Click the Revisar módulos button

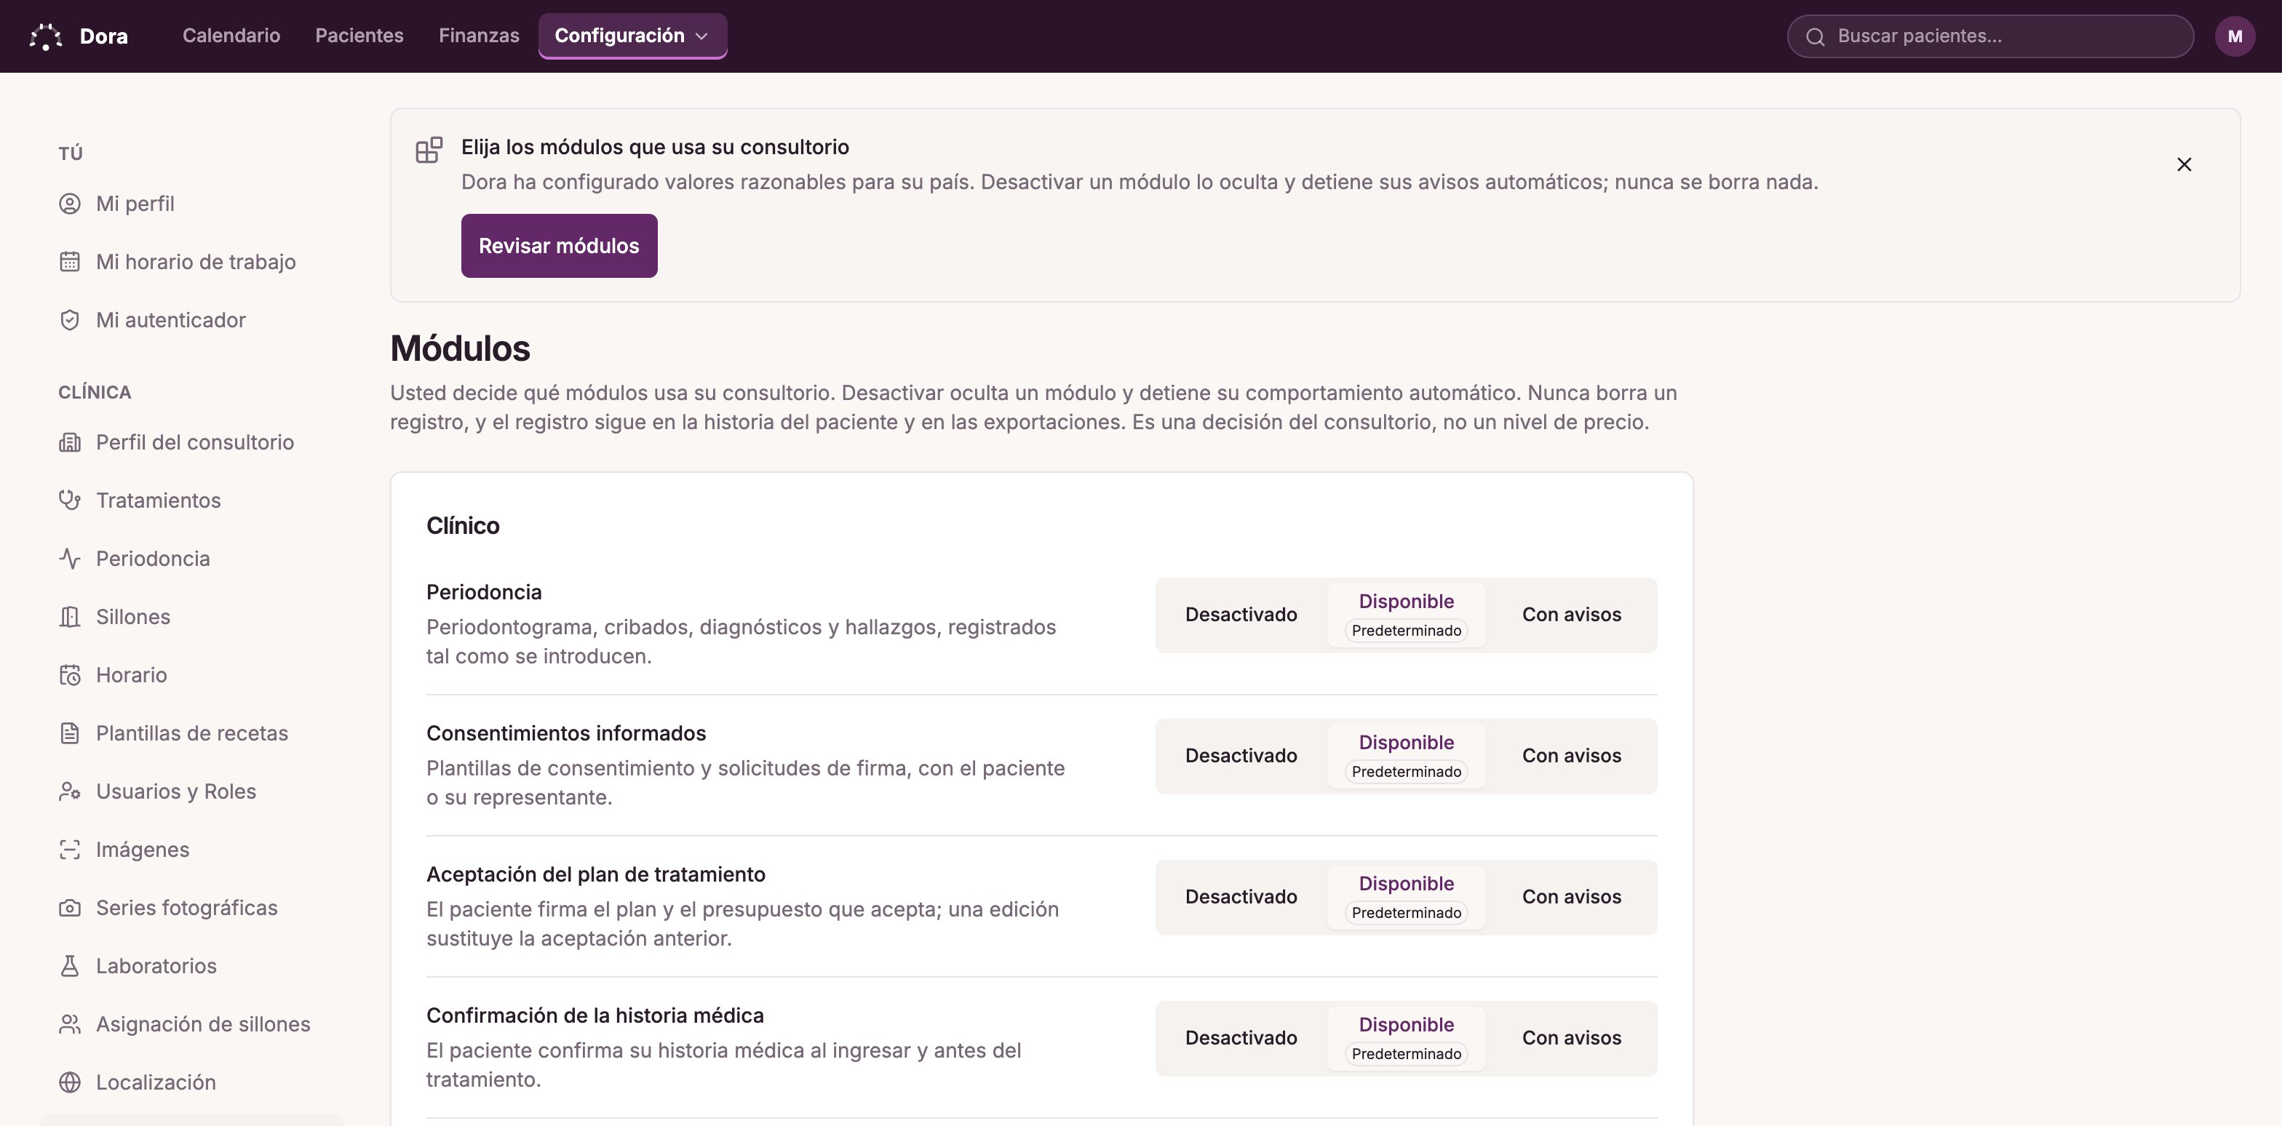pyautogui.click(x=559, y=246)
